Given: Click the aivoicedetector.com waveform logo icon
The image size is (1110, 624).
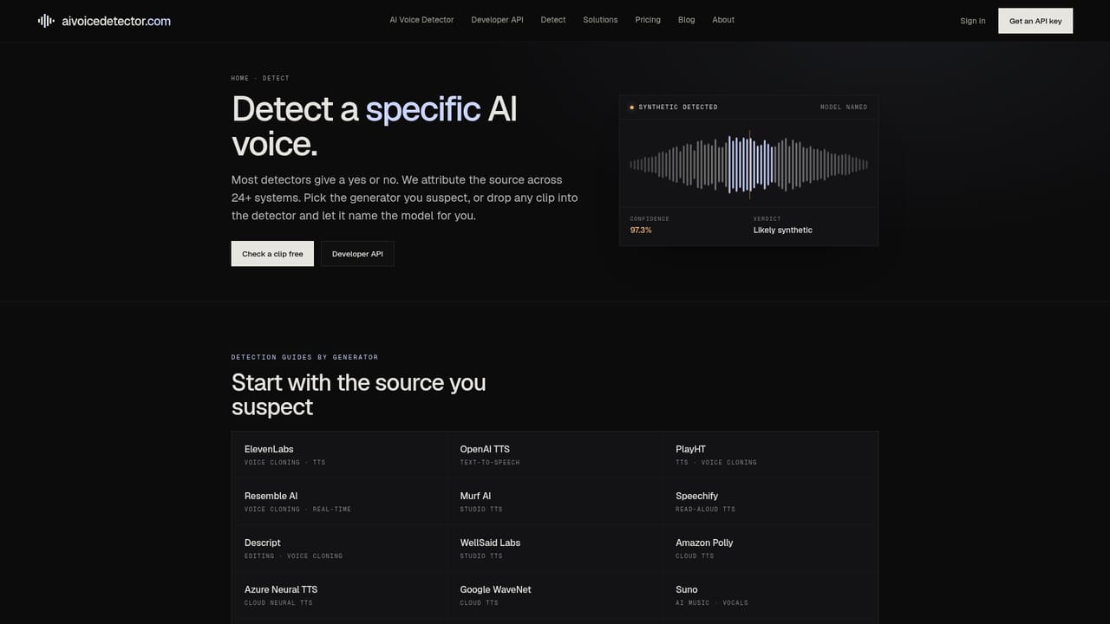Looking at the screenshot, I should pyautogui.click(x=46, y=21).
